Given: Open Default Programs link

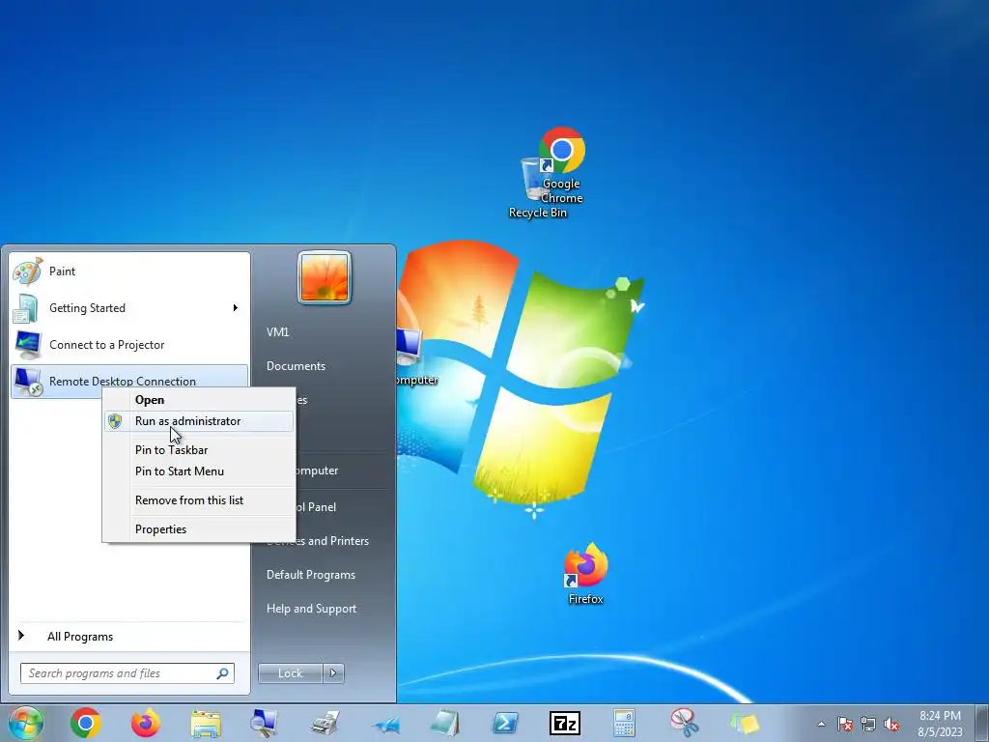Looking at the screenshot, I should pyautogui.click(x=311, y=575).
